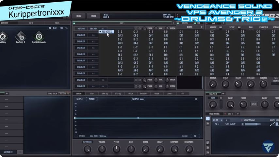Add a new oscillator with OSC 1 plus icon

coord(174,23)
